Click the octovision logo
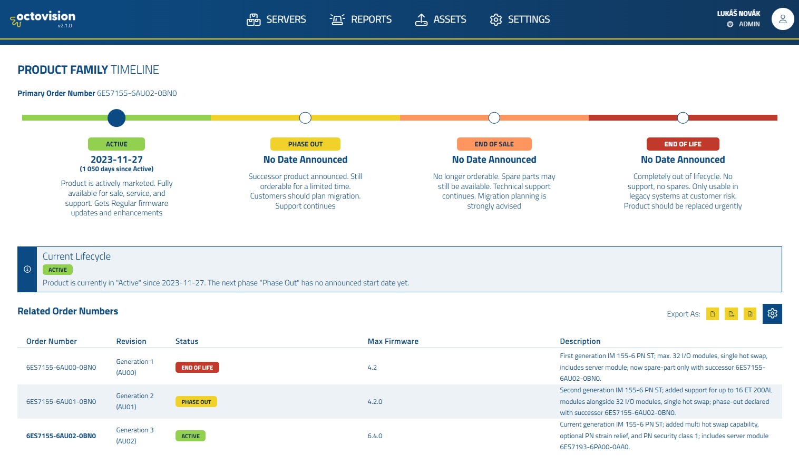The width and height of the screenshot is (799, 475). pyautogui.click(x=43, y=19)
